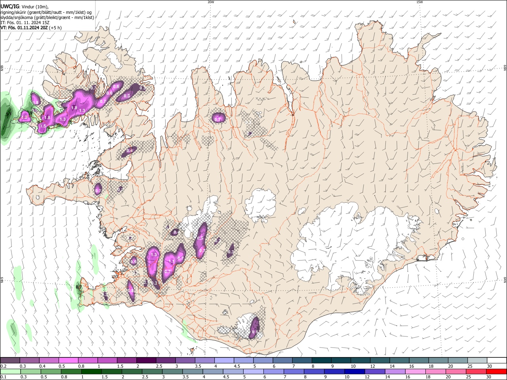The image size is (507, 380).
Task: Click the deep blue rain swatch between 10 and 12
Action: coord(355,371)
